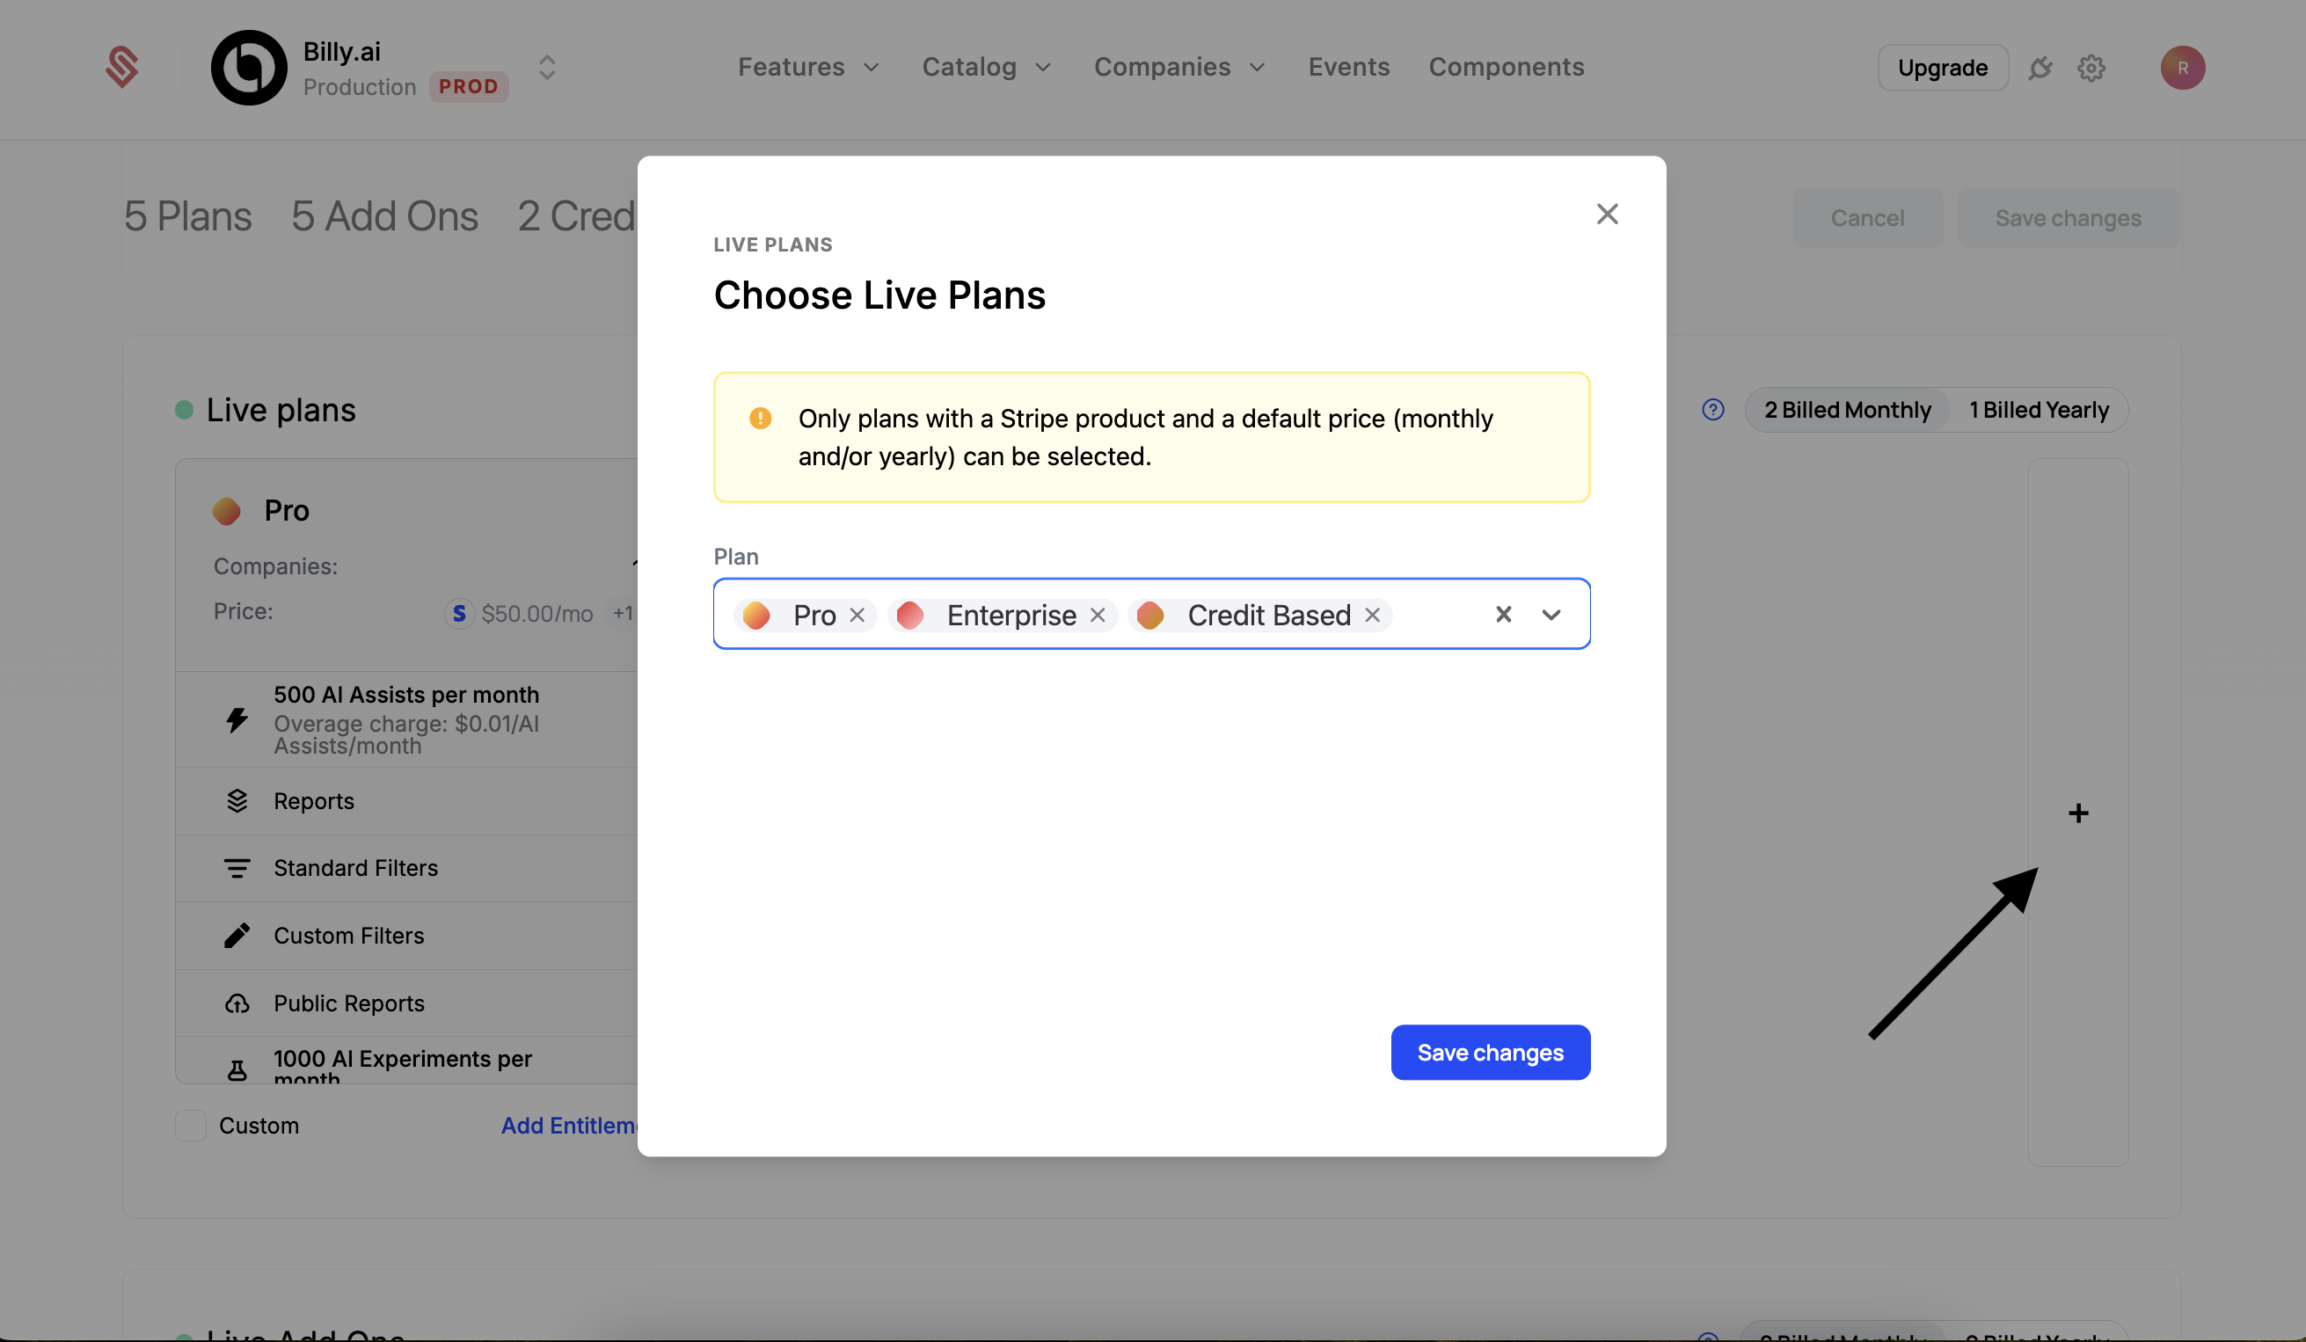Screen dimensions: 2306x1342
Task: Click the orange color swatch beside Pro
Action: pos(225,509)
